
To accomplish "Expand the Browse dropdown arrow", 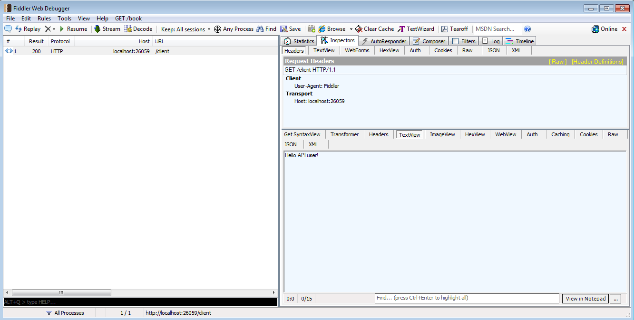I will [351, 29].
